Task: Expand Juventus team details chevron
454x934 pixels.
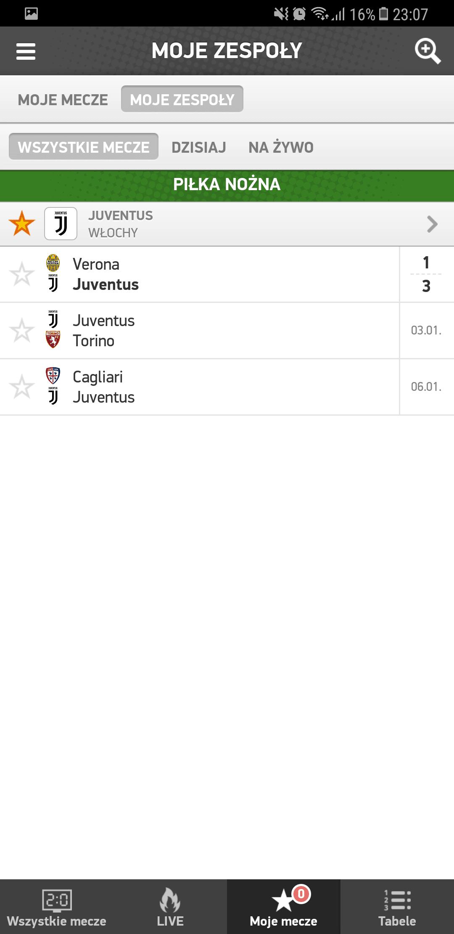Action: (x=432, y=224)
